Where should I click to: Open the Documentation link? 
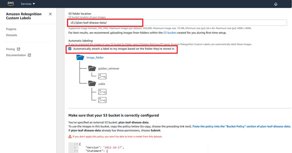coord(16,55)
